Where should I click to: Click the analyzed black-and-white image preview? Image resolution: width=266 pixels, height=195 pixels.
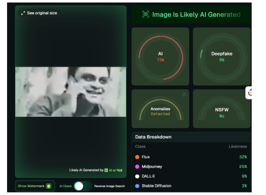tap(71, 92)
